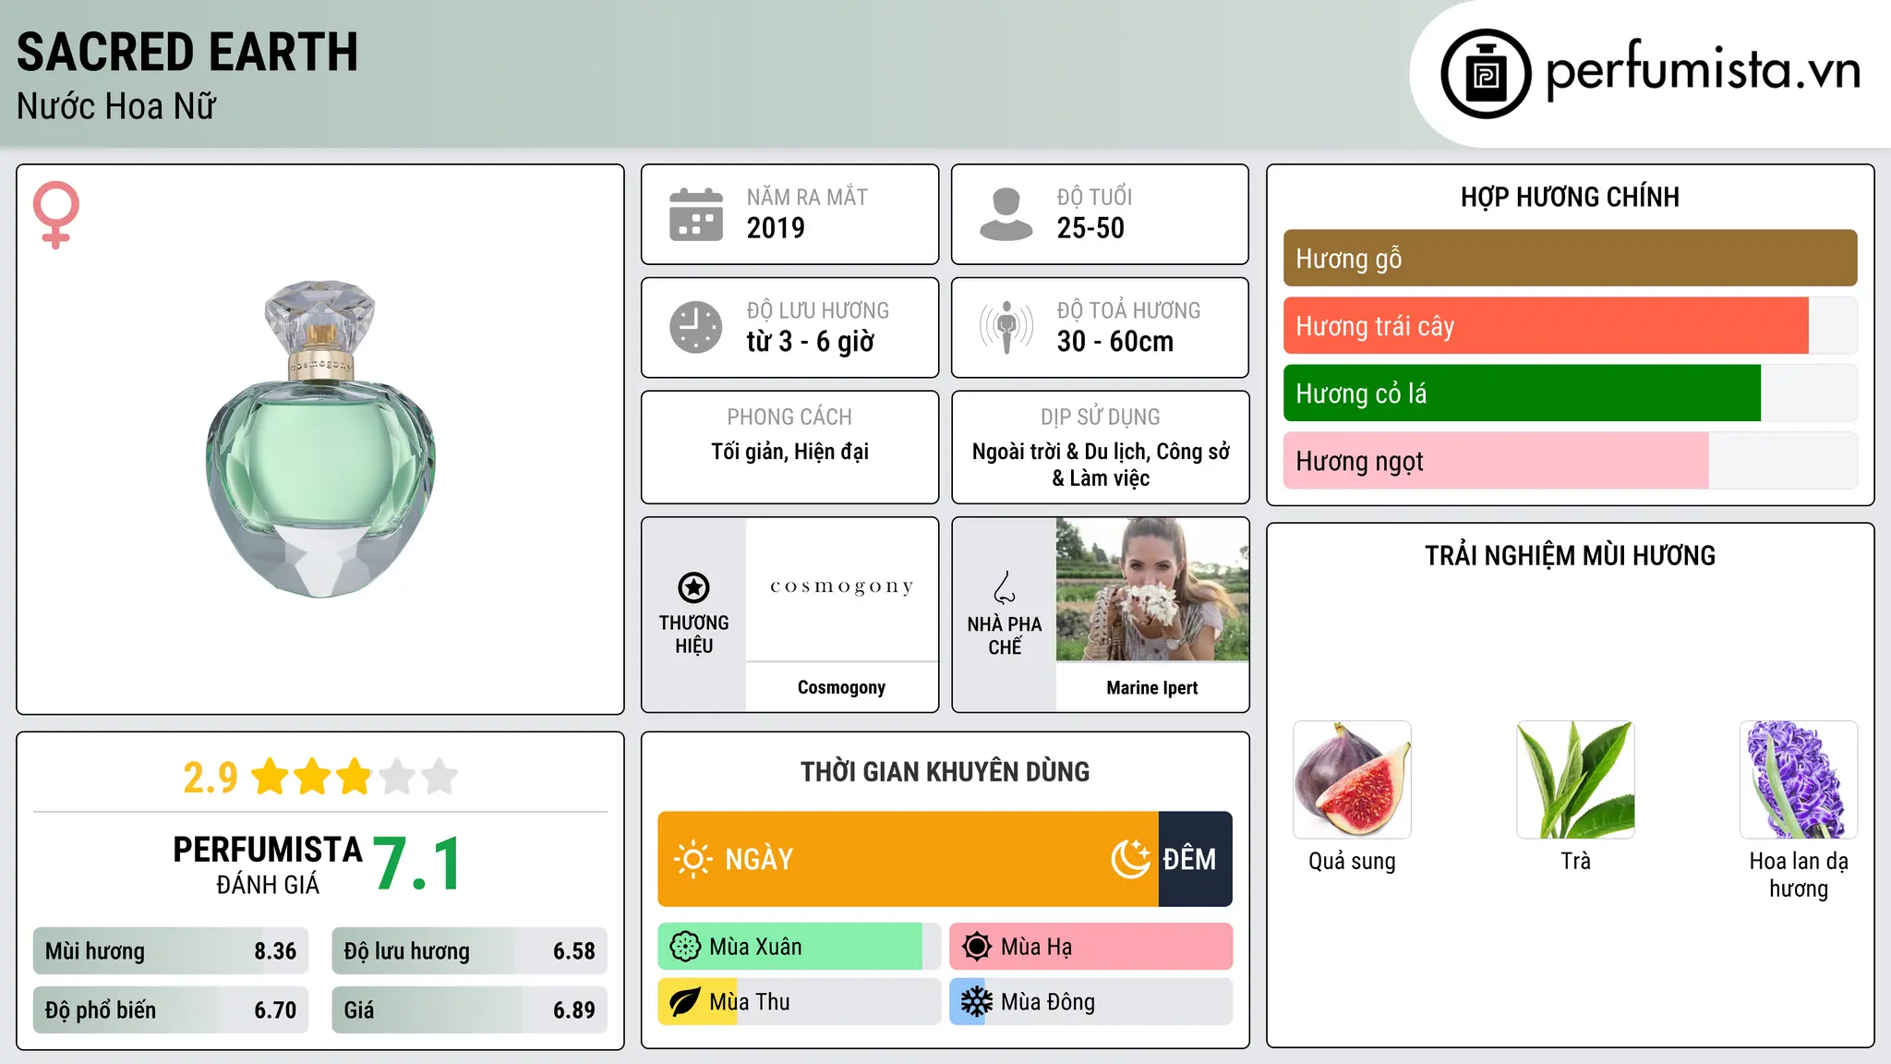Click the calendar icon beside Năm ra mắt
Viewport: 1891px width, 1064px height.
coord(696,214)
